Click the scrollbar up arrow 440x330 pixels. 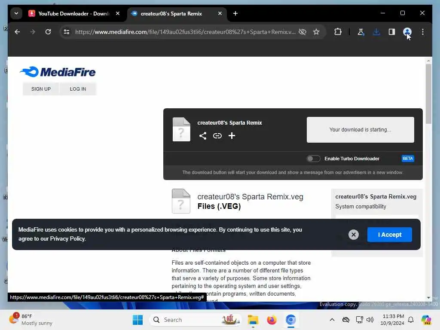point(428,61)
